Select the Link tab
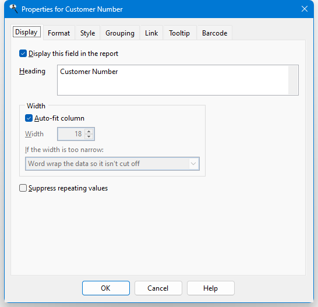318x307 pixels. tap(151, 33)
